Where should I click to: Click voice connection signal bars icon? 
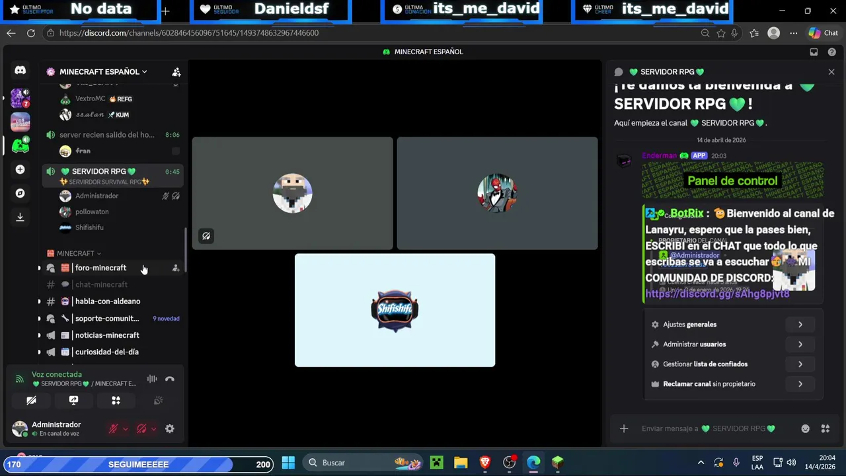[x=20, y=379]
